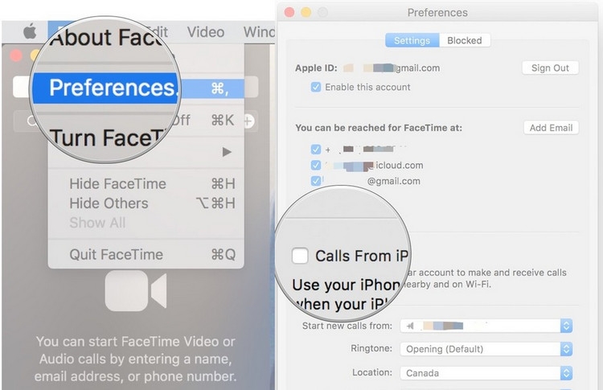This screenshot has height=390, width=603.
Task: Choose Preferences from the FaceTime menu
Action: (138, 88)
